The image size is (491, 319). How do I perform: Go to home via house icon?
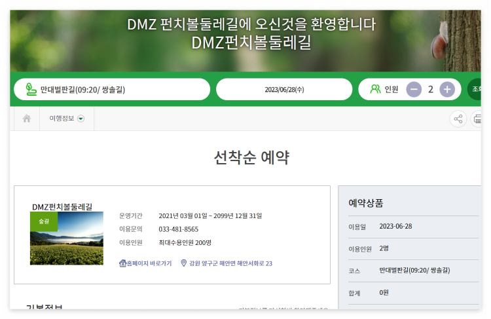pyautogui.click(x=27, y=119)
